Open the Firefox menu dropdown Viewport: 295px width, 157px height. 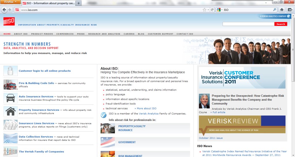10,2
